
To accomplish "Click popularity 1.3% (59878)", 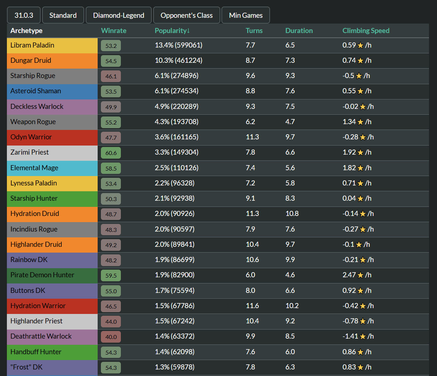I will pyautogui.click(x=175, y=367).
